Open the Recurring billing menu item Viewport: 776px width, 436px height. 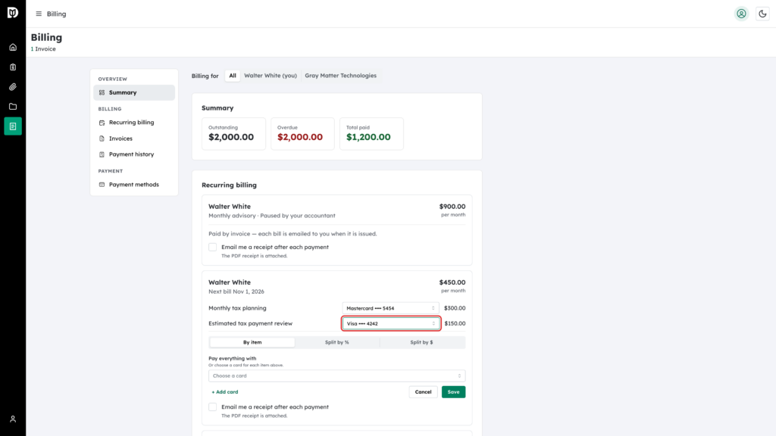pos(134,123)
